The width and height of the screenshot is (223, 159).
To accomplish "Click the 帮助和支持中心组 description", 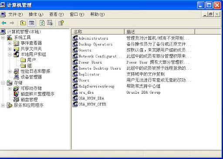I will [x=143, y=86].
